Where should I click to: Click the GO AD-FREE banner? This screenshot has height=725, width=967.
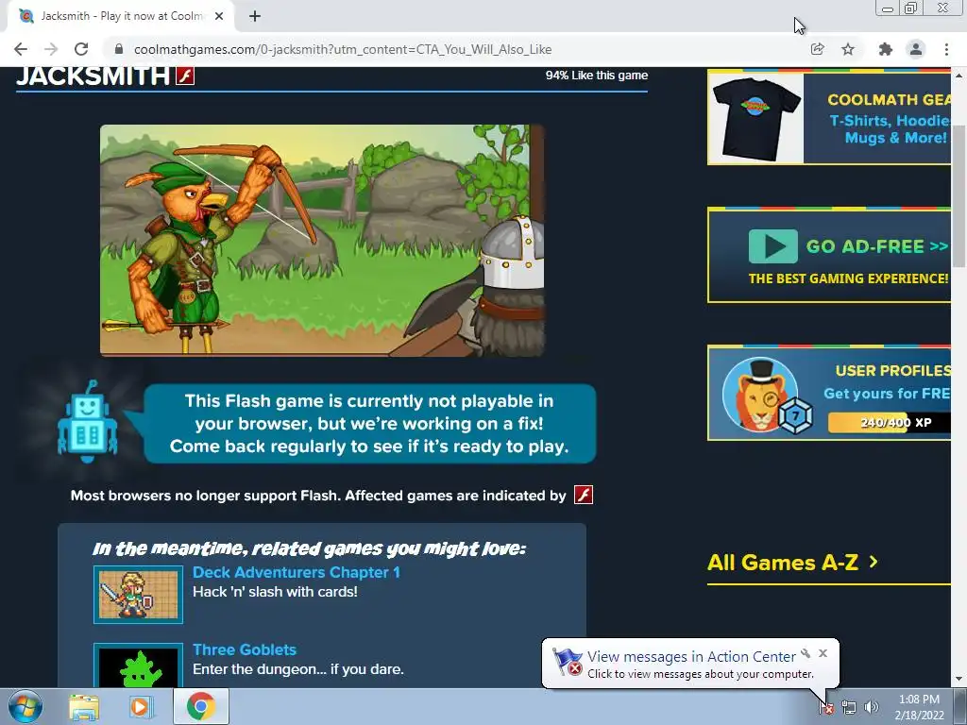(829, 255)
